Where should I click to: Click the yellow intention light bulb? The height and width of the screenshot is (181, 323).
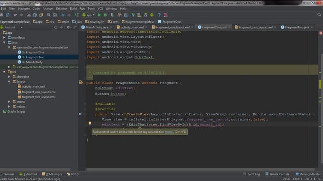90,123
